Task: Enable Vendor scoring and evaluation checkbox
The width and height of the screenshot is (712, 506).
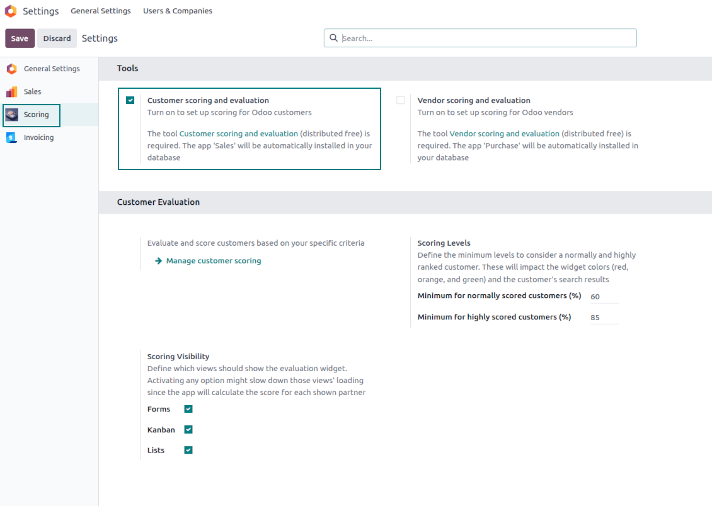Action: click(401, 100)
